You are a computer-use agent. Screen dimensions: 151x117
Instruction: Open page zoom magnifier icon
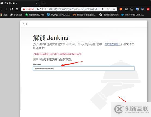click(x=108, y=9)
